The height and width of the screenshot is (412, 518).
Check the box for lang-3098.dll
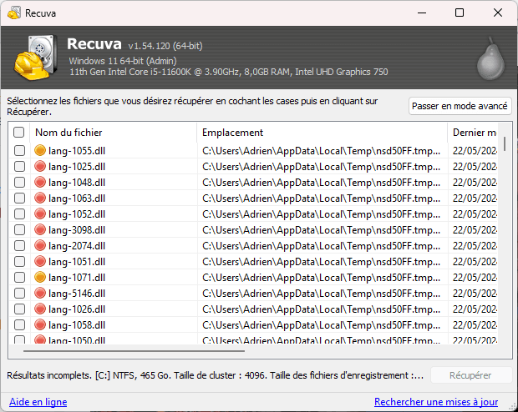[x=19, y=229]
